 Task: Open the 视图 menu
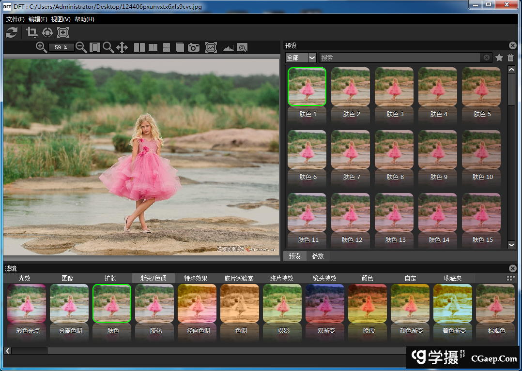tap(61, 19)
